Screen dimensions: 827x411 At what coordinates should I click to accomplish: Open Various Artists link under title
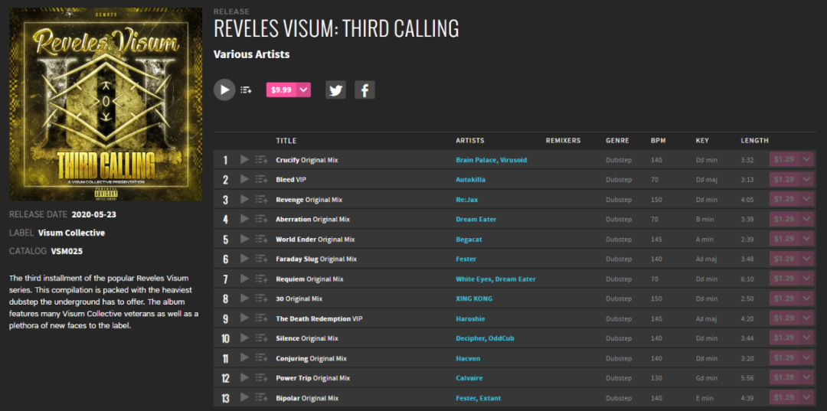tap(251, 54)
